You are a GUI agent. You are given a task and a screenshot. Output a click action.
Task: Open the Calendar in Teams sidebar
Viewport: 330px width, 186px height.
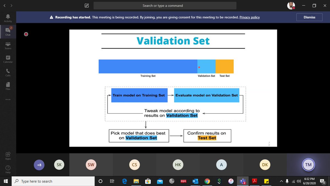[x=8, y=59]
